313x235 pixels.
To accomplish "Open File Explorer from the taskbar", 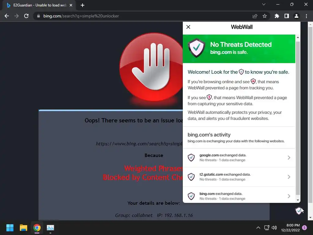I will [23, 228].
